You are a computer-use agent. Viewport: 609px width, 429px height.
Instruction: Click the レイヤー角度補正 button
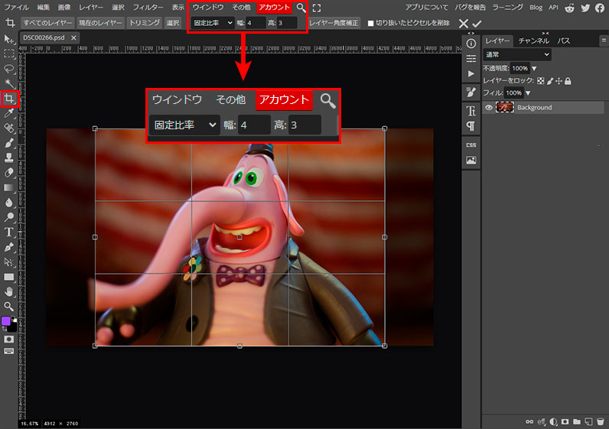[x=334, y=23]
